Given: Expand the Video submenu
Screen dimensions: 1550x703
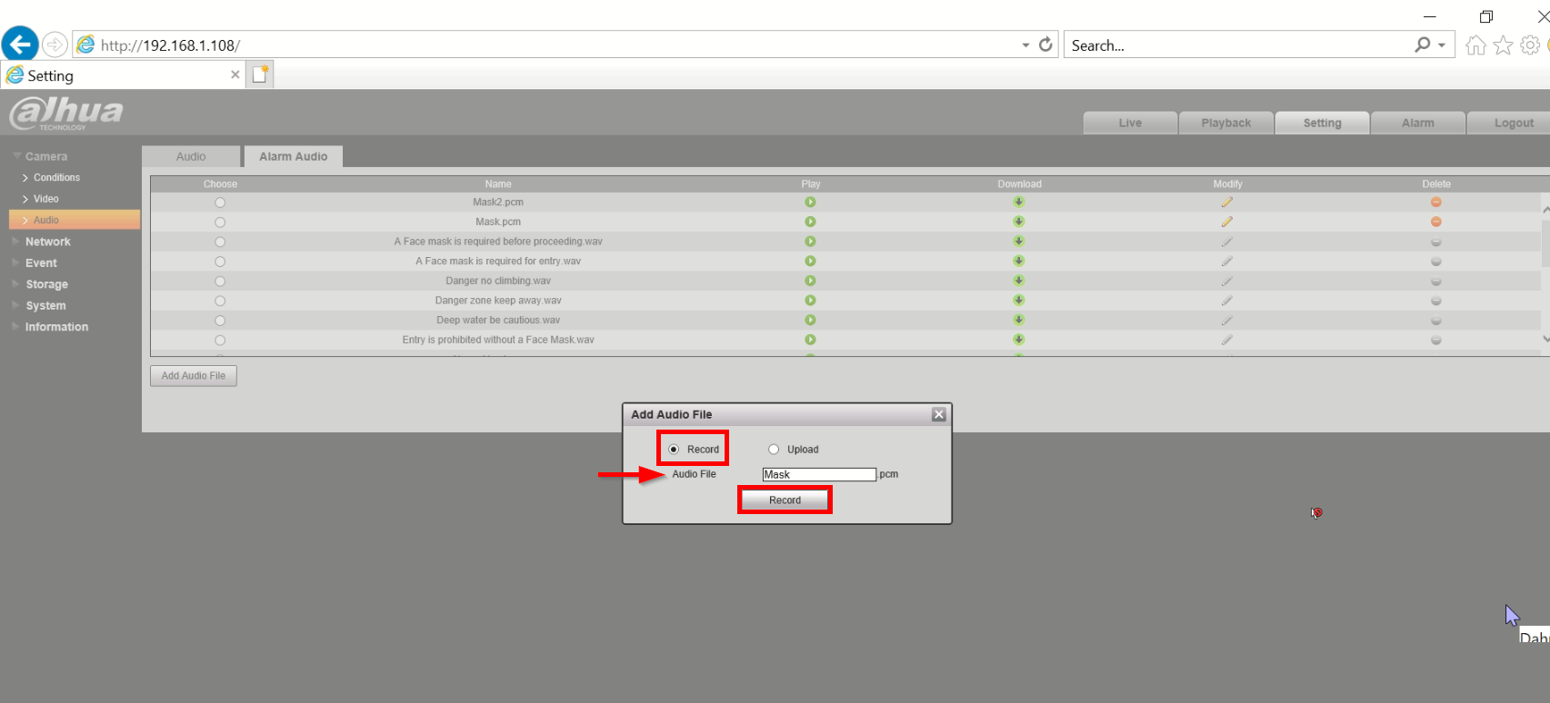Looking at the screenshot, I should (x=45, y=199).
